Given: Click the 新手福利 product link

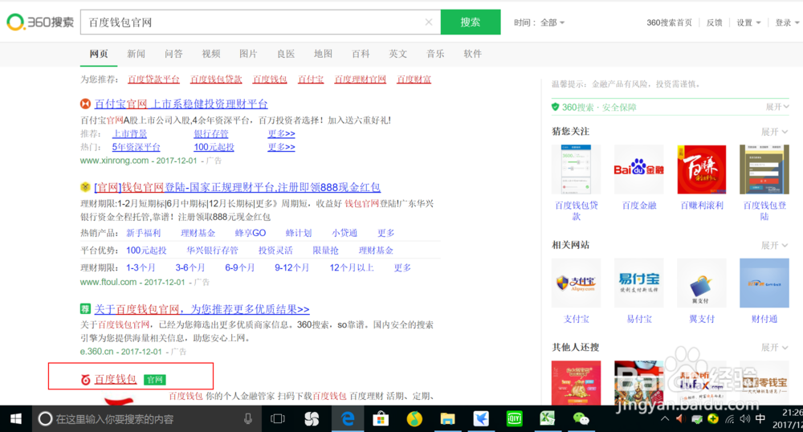Looking at the screenshot, I should (144, 233).
